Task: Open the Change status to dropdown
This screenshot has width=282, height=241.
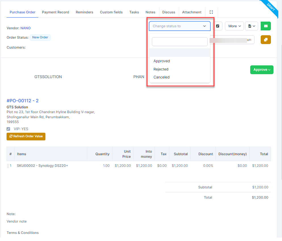Action: pyautogui.click(x=179, y=26)
